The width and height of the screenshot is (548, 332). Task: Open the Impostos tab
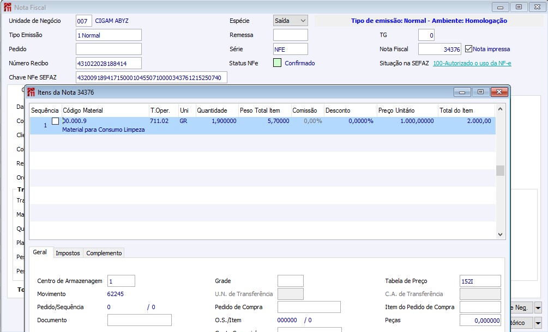click(68, 253)
